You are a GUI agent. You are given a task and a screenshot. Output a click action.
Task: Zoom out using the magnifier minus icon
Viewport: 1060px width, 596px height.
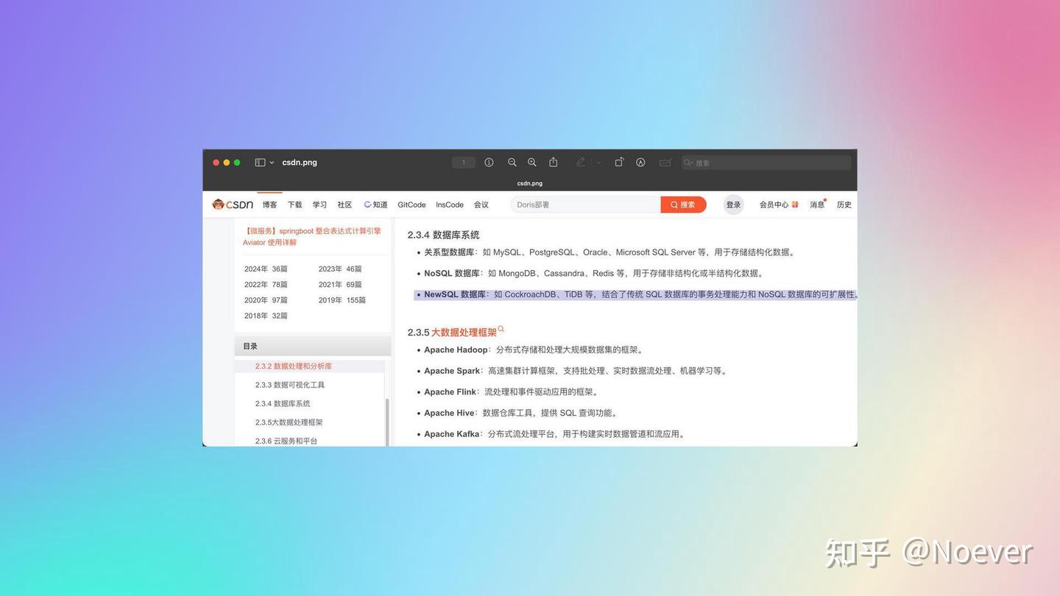coord(512,163)
